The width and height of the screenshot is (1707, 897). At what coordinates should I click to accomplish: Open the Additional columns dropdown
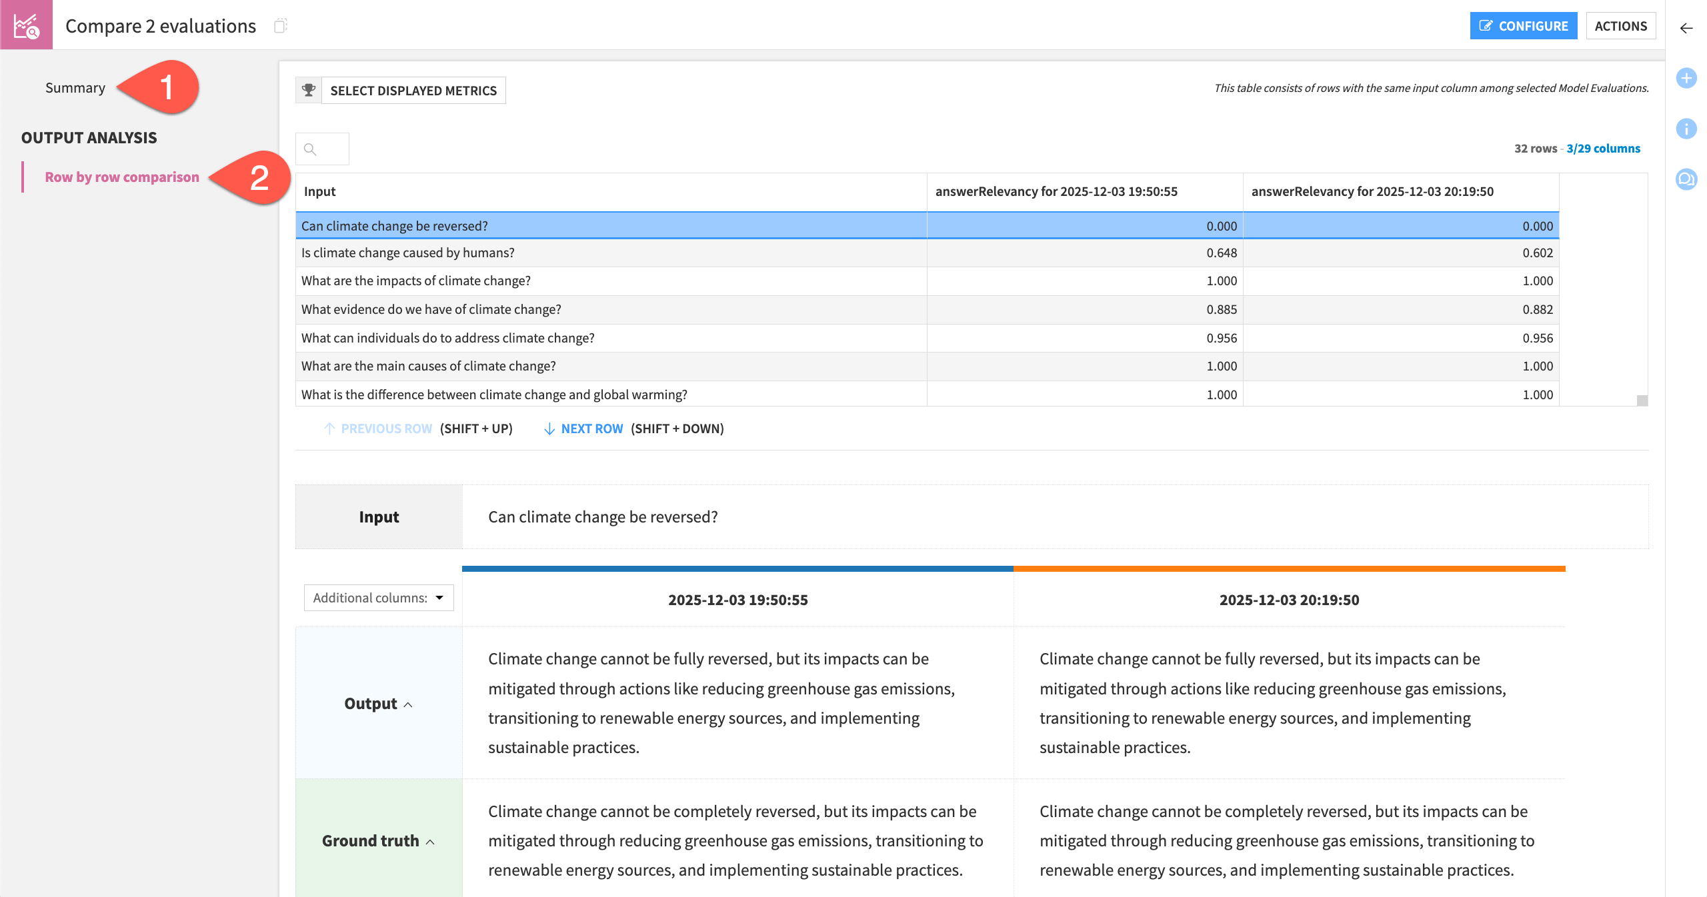[377, 598]
